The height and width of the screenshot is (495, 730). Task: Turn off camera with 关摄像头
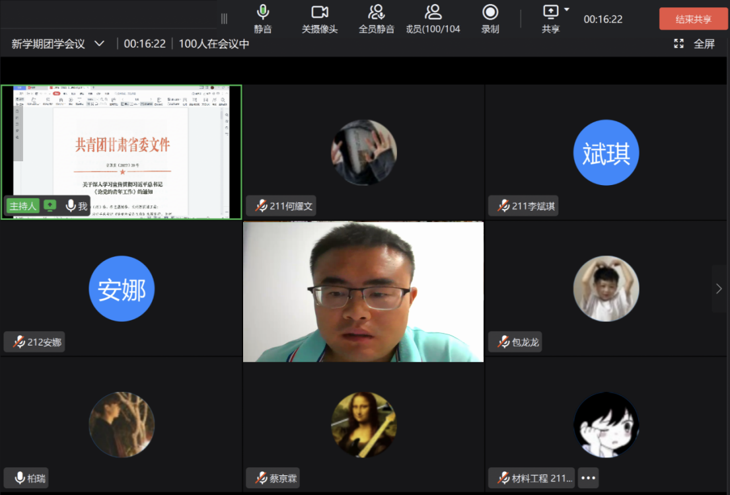[320, 13]
